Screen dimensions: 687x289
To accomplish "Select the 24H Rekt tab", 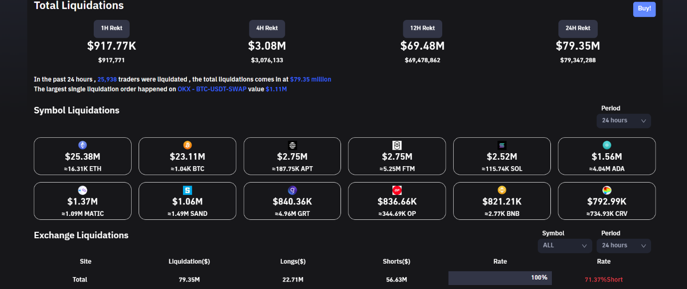I will coord(578,29).
